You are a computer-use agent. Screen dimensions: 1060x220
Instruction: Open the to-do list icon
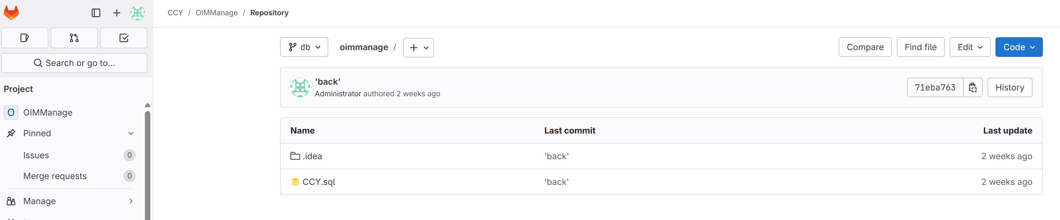point(124,38)
